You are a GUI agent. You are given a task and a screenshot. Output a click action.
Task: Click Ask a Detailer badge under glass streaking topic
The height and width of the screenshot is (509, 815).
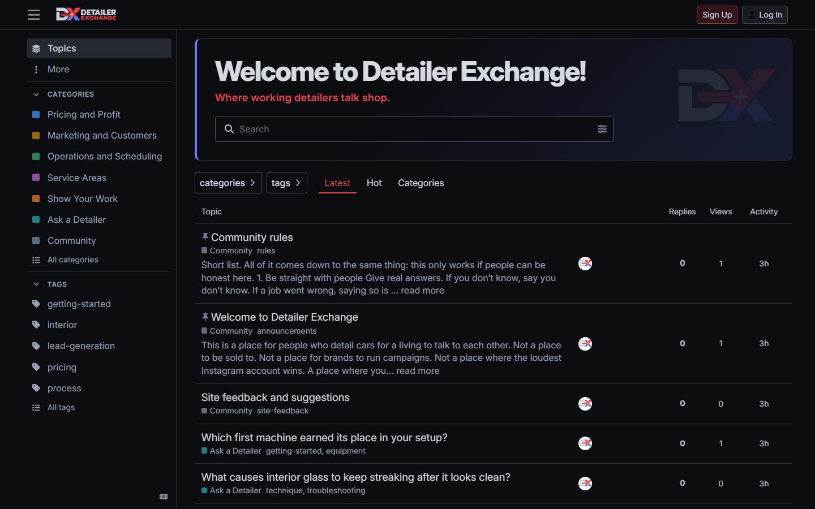[x=231, y=490]
